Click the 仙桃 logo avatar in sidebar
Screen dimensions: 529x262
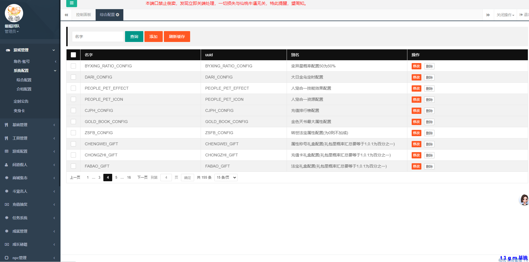click(x=14, y=13)
